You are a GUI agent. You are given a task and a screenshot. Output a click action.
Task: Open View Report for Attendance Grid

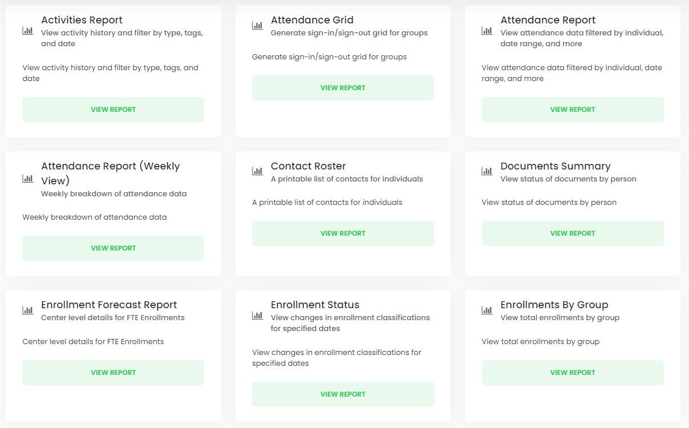pyautogui.click(x=343, y=88)
